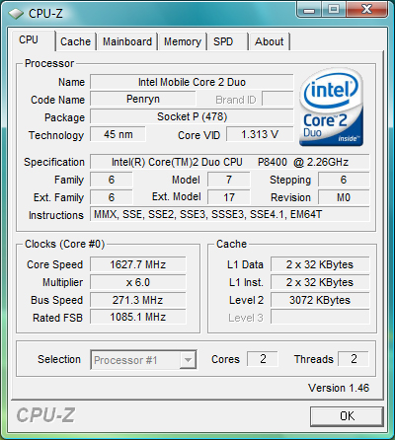Switch to the Memory tab
Screen dimensions: 395x440
(x=183, y=41)
